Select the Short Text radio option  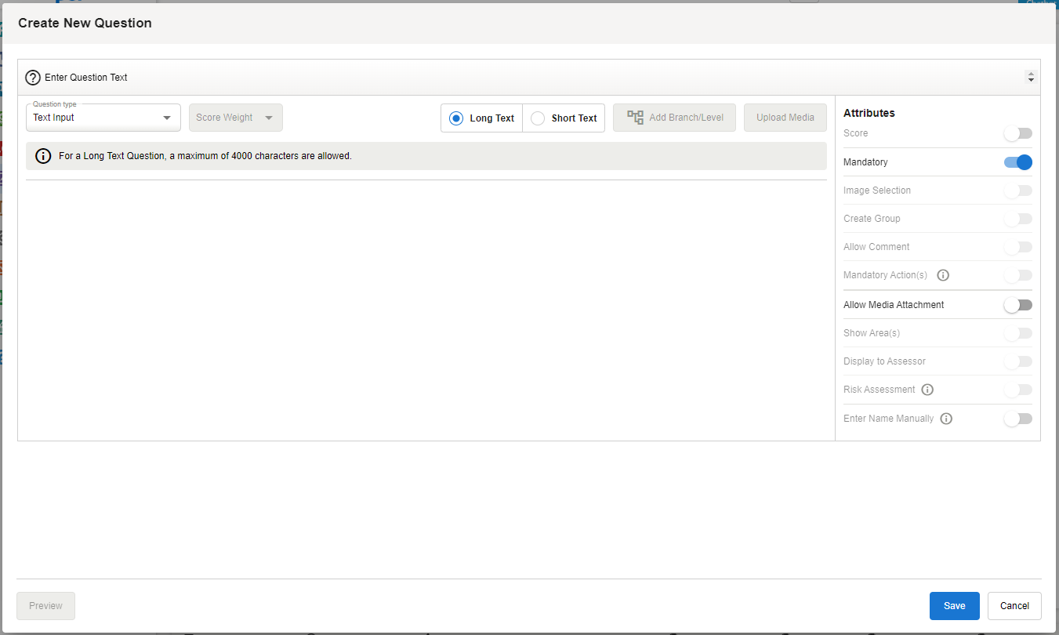point(538,118)
